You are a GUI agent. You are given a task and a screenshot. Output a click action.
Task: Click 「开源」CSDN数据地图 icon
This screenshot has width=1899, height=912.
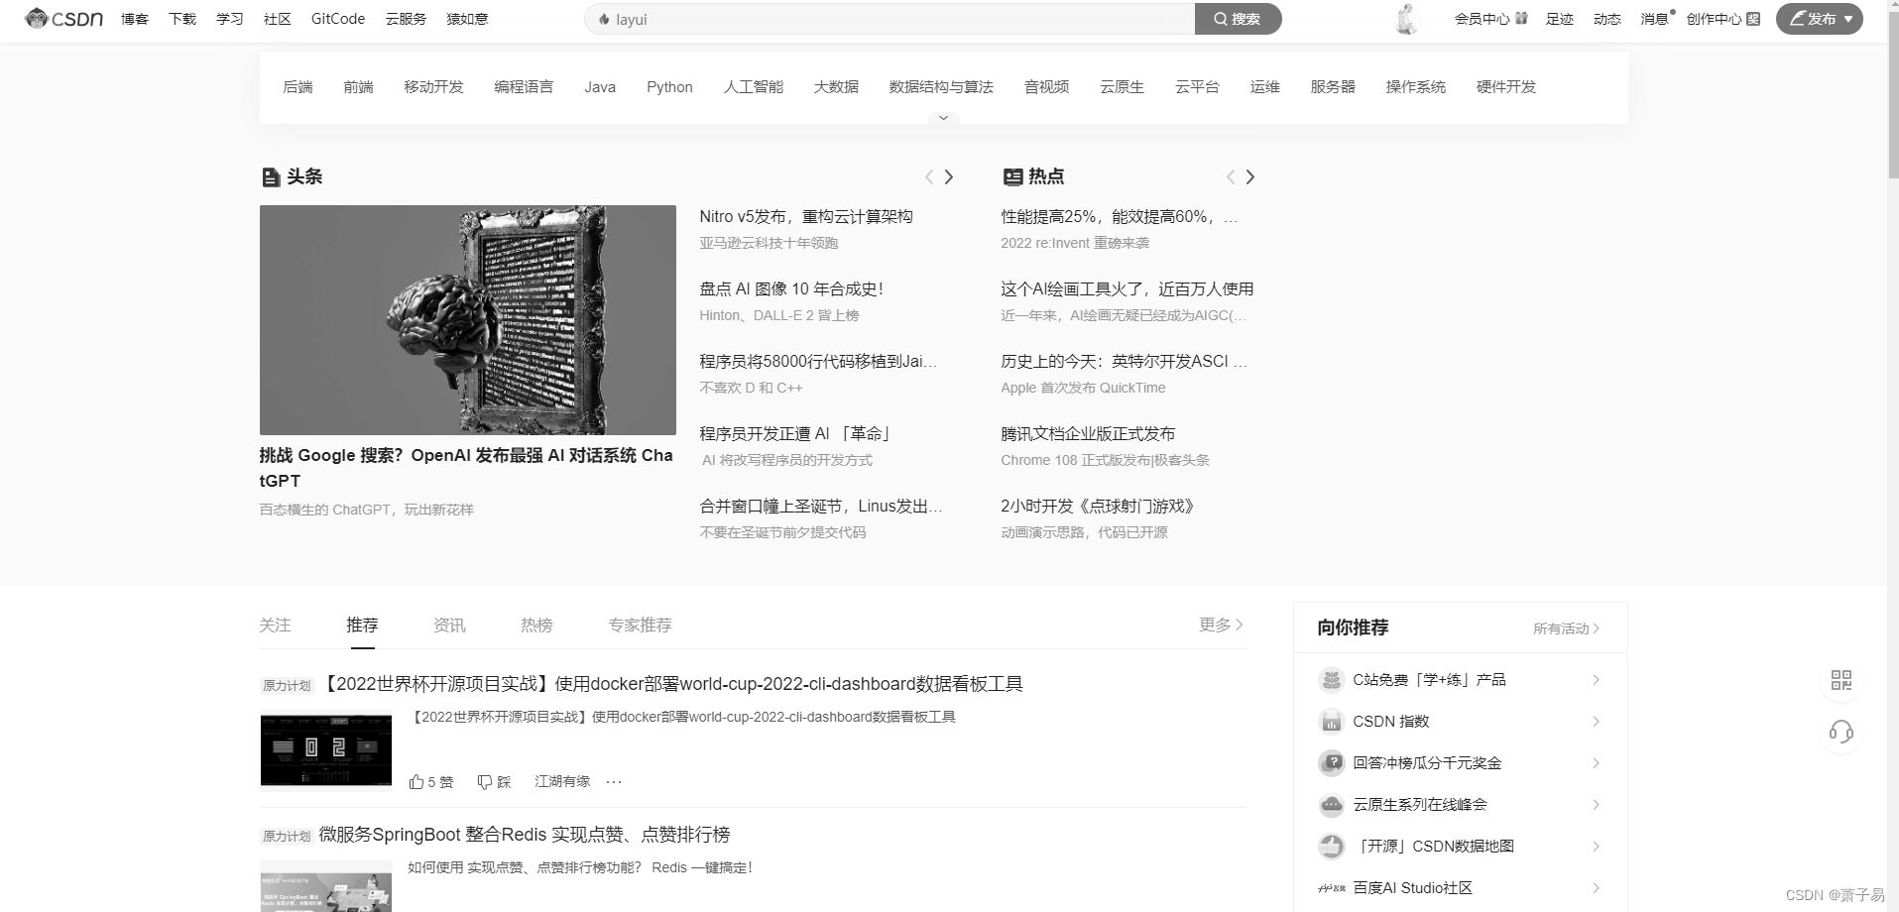pyautogui.click(x=1331, y=847)
